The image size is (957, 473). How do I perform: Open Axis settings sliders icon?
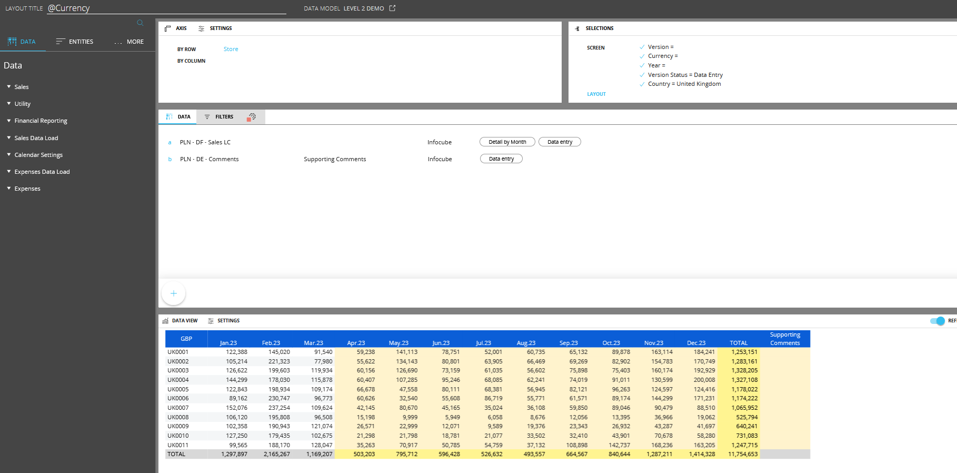pyautogui.click(x=201, y=28)
